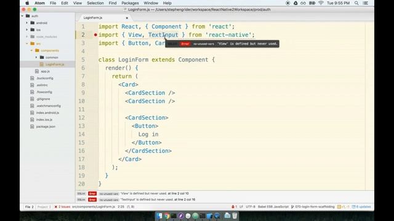394x221 pixels.
Task: Jump to 'View' unused error at line 2 col 10
Action: (x=155, y=193)
